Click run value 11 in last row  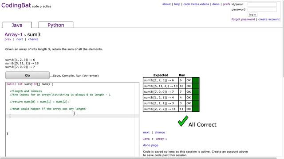(x=181, y=109)
